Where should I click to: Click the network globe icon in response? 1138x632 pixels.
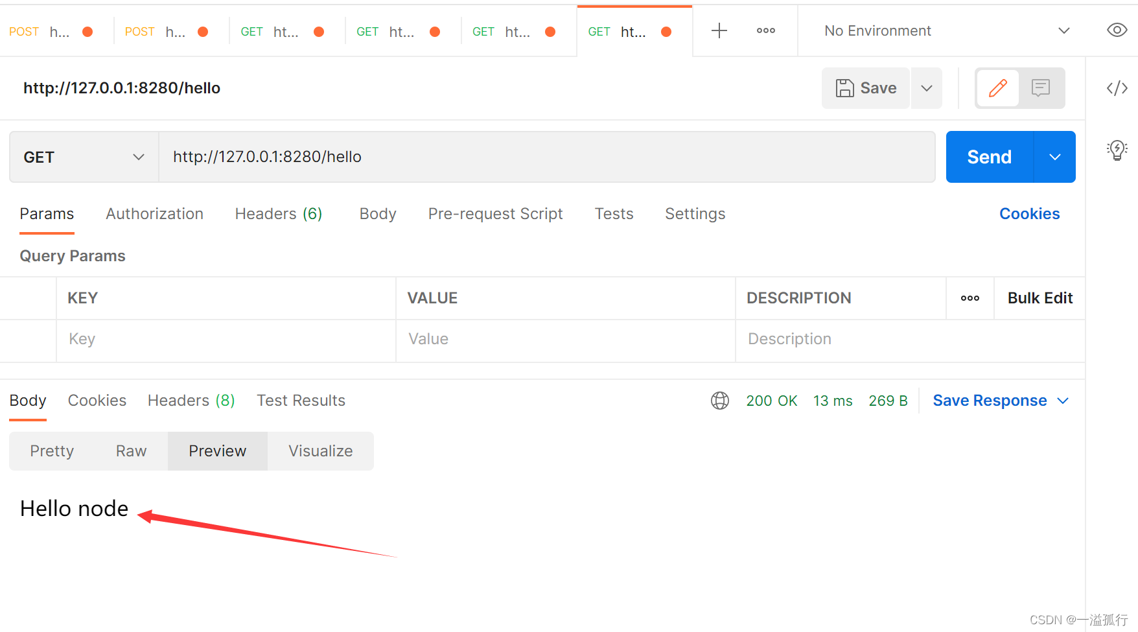(720, 401)
